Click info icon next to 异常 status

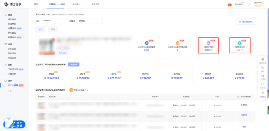pyautogui.click(x=242, y=50)
